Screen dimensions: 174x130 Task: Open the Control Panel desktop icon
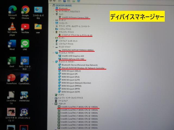click(x=38, y=12)
